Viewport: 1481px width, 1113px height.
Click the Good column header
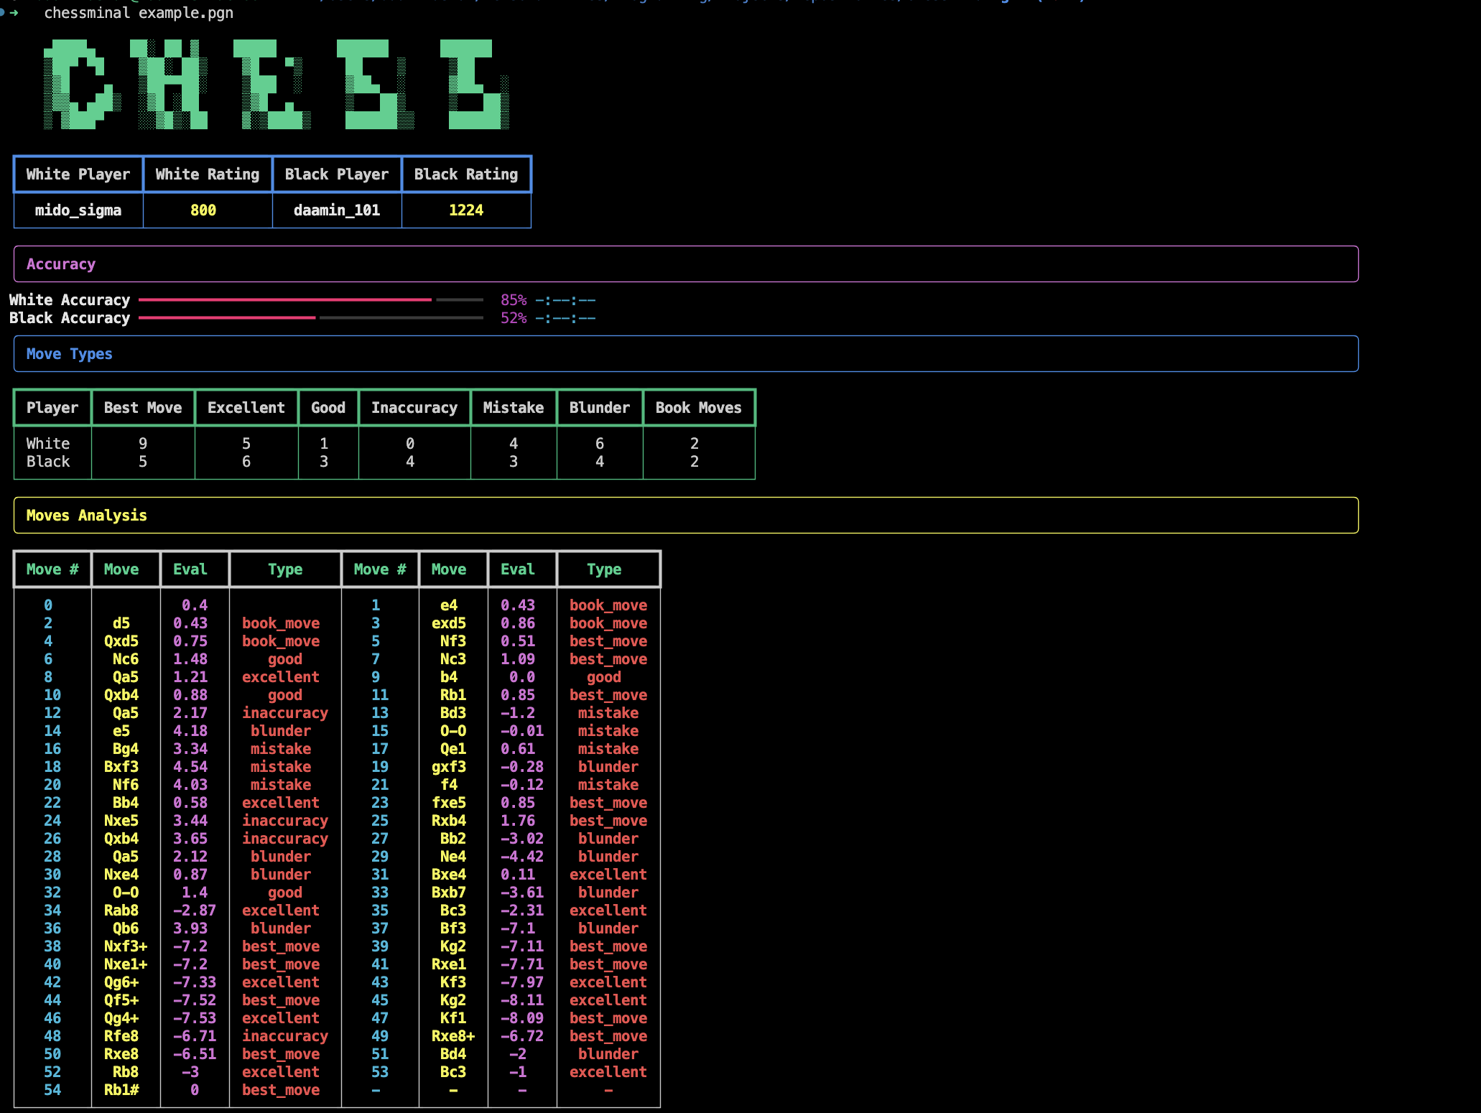click(x=328, y=408)
